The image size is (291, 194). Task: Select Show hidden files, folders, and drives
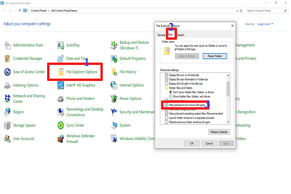[x=170, y=97]
